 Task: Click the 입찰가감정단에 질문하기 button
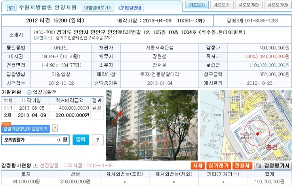click(25, 128)
